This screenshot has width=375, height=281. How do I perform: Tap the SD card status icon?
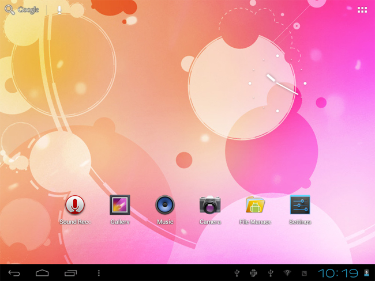tap(304, 273)
